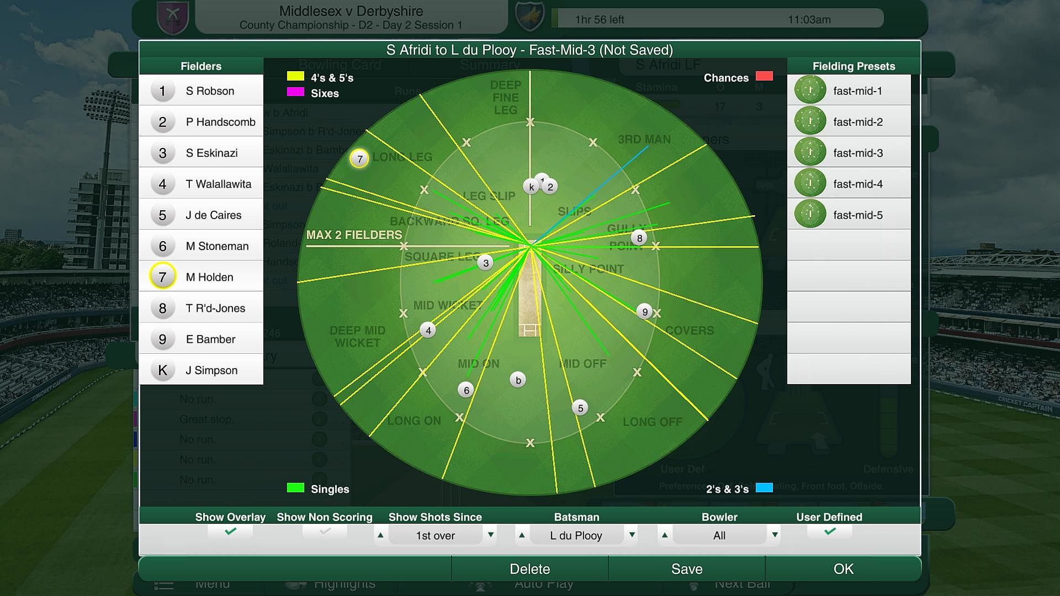This screenshot has width=1060, height=596.
Task: Click the yellow 4's & 5's legend swatch
Action: (295, 76)
